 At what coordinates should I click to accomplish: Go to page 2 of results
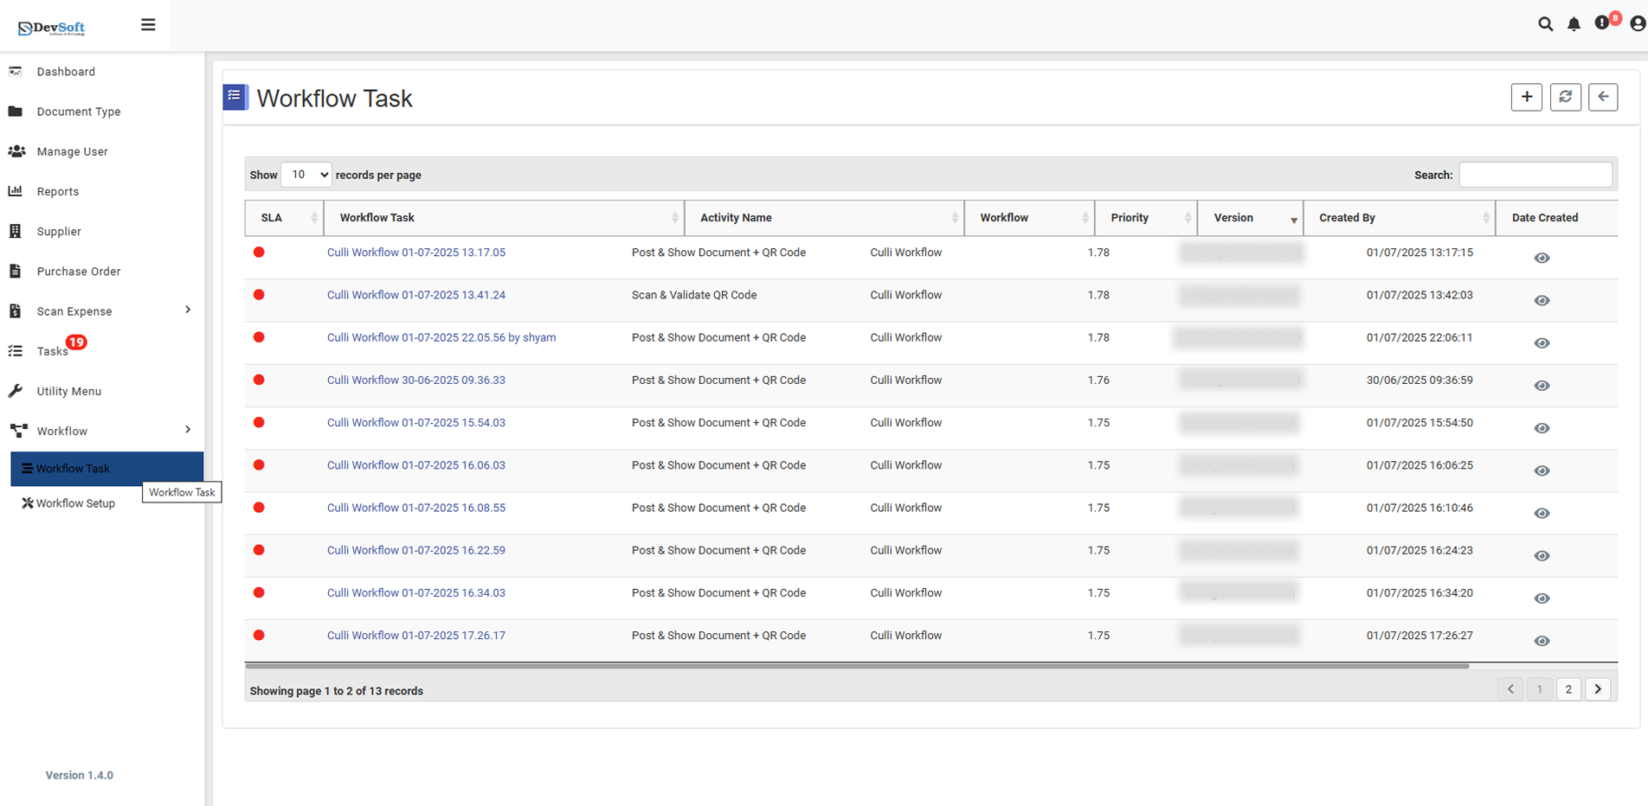pos(1568,689)
